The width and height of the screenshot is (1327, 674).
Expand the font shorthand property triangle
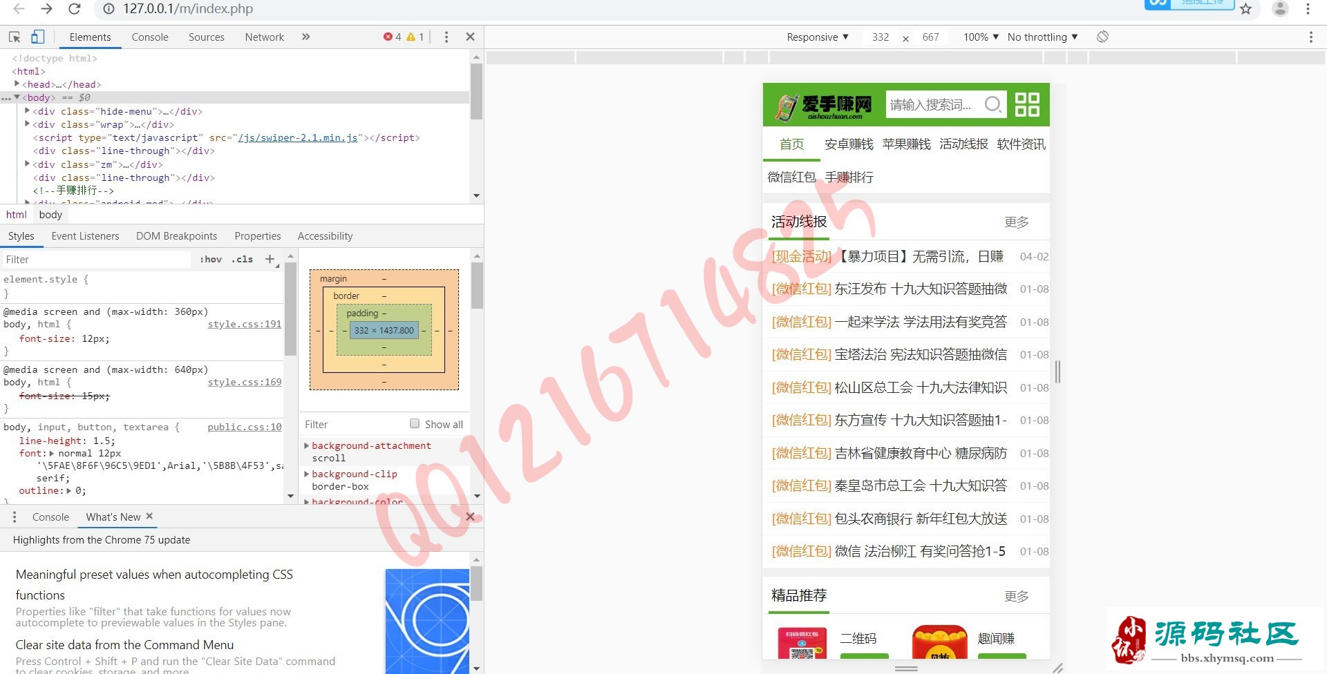click(x=52, y=454)
